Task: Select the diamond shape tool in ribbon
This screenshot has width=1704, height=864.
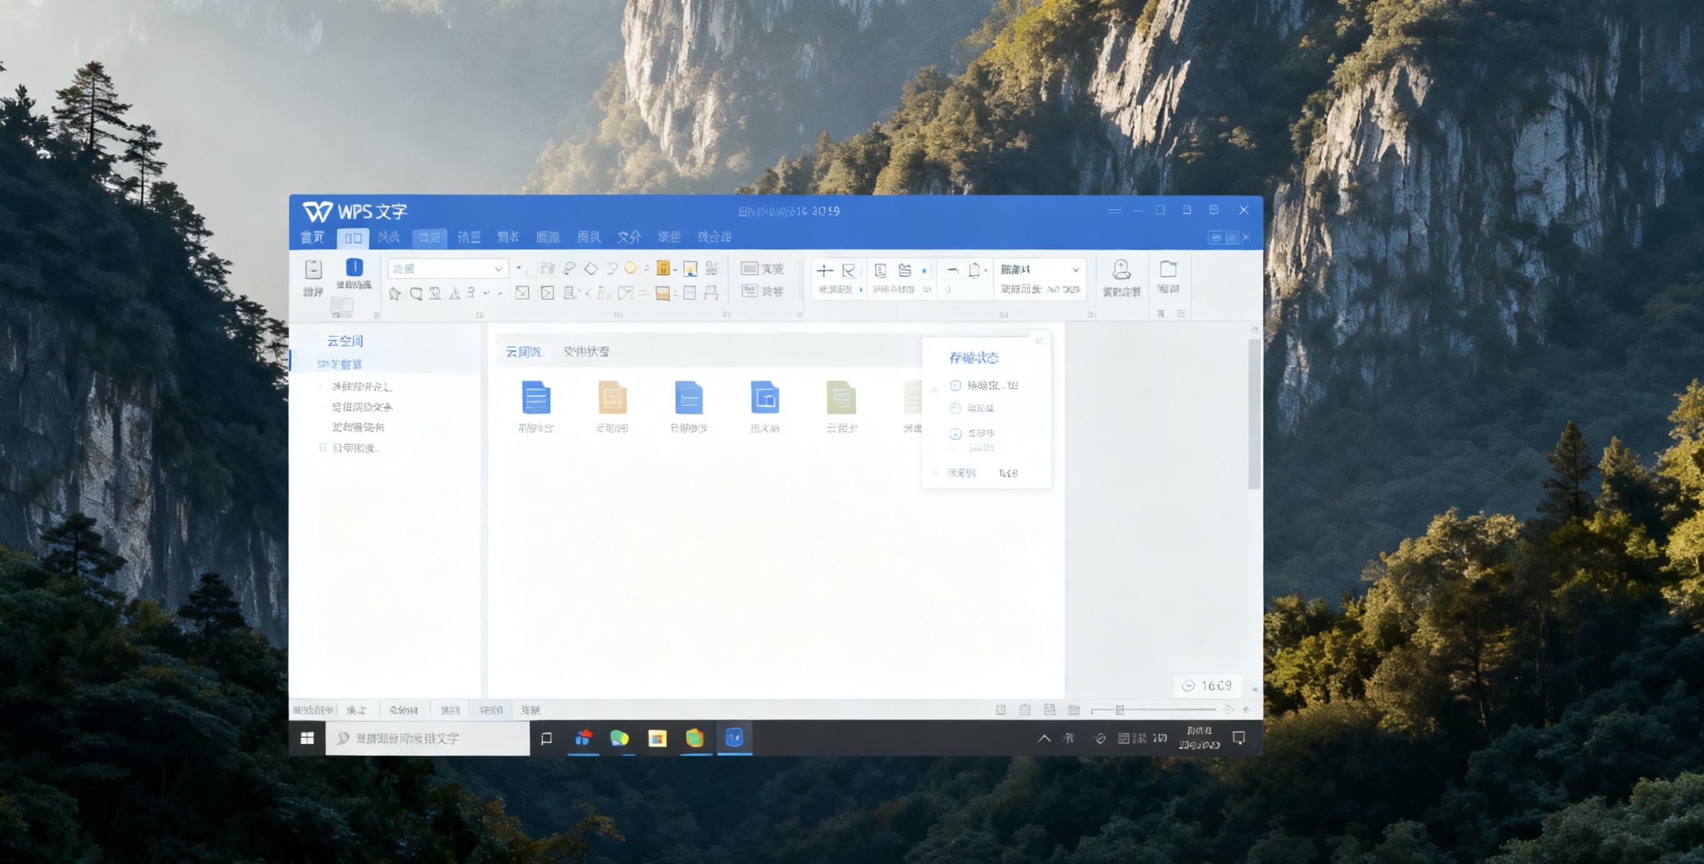Action: [x=590, y=268]
